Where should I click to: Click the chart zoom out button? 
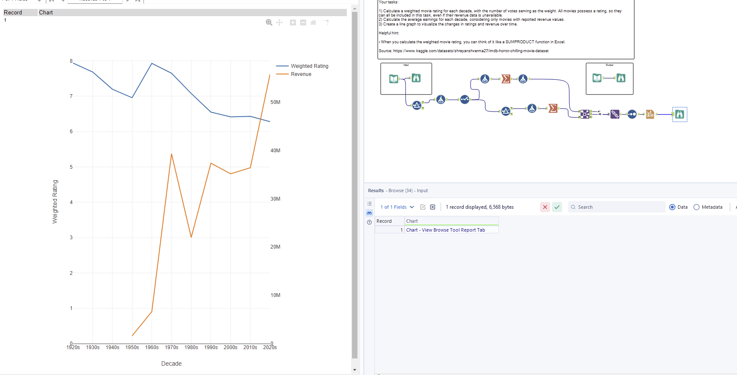point(303,22)
